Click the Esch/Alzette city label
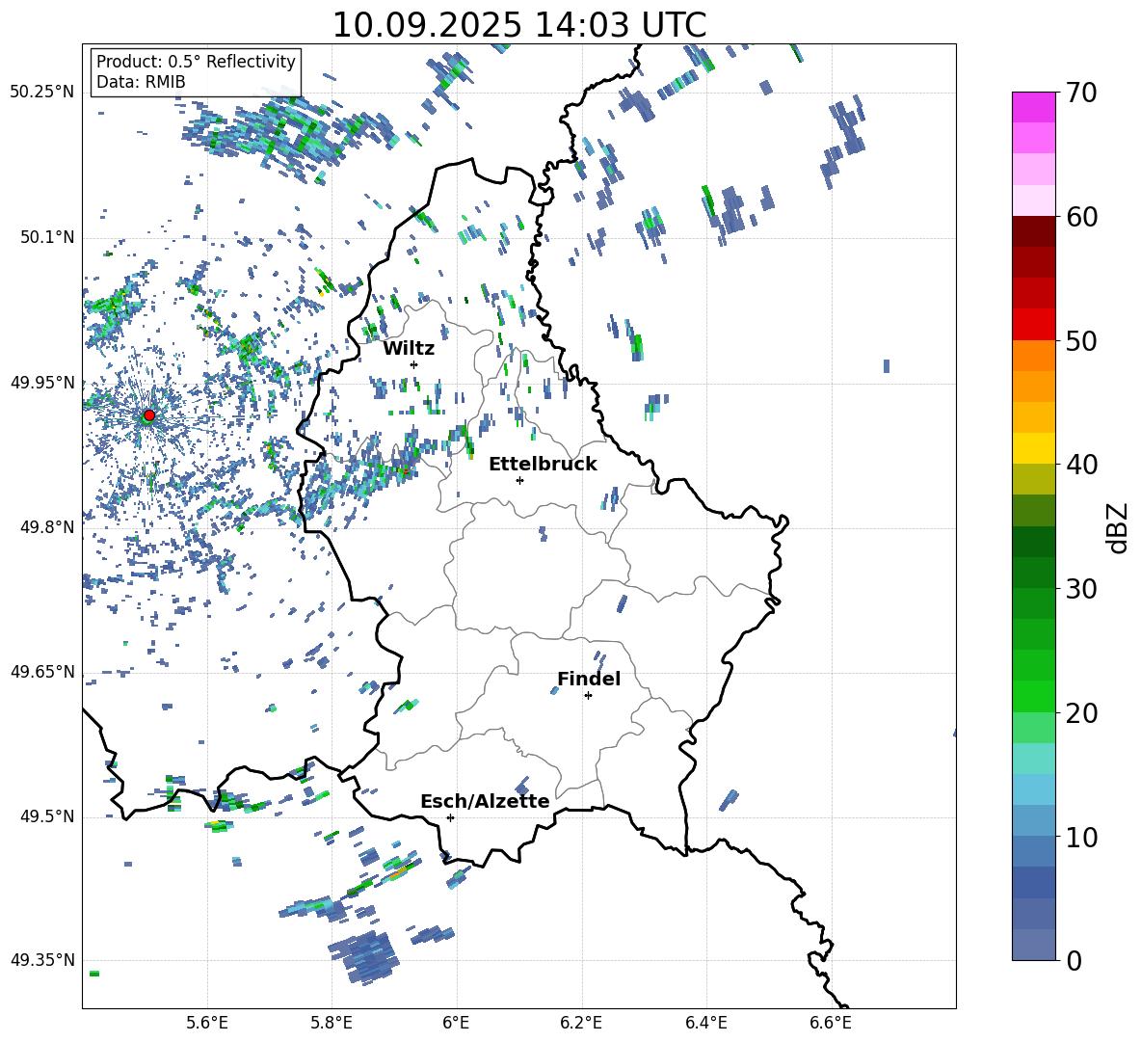 [x=485, y=801]
